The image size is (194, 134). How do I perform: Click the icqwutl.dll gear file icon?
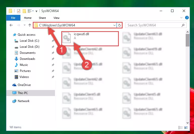(x=67, y=38)
